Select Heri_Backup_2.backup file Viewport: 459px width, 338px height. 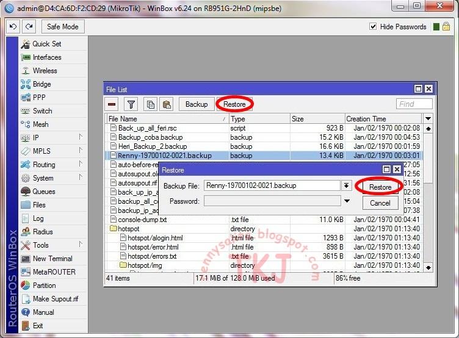(x=153, y=146)
